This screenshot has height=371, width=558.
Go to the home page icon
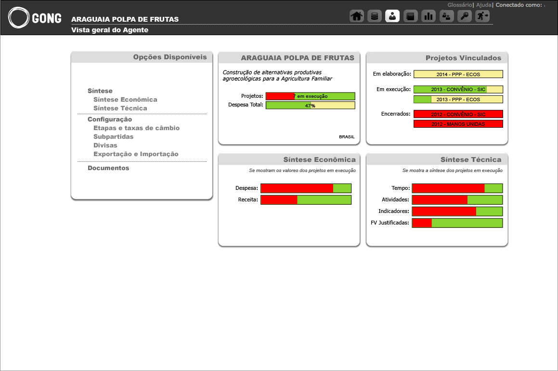[356, 16]
